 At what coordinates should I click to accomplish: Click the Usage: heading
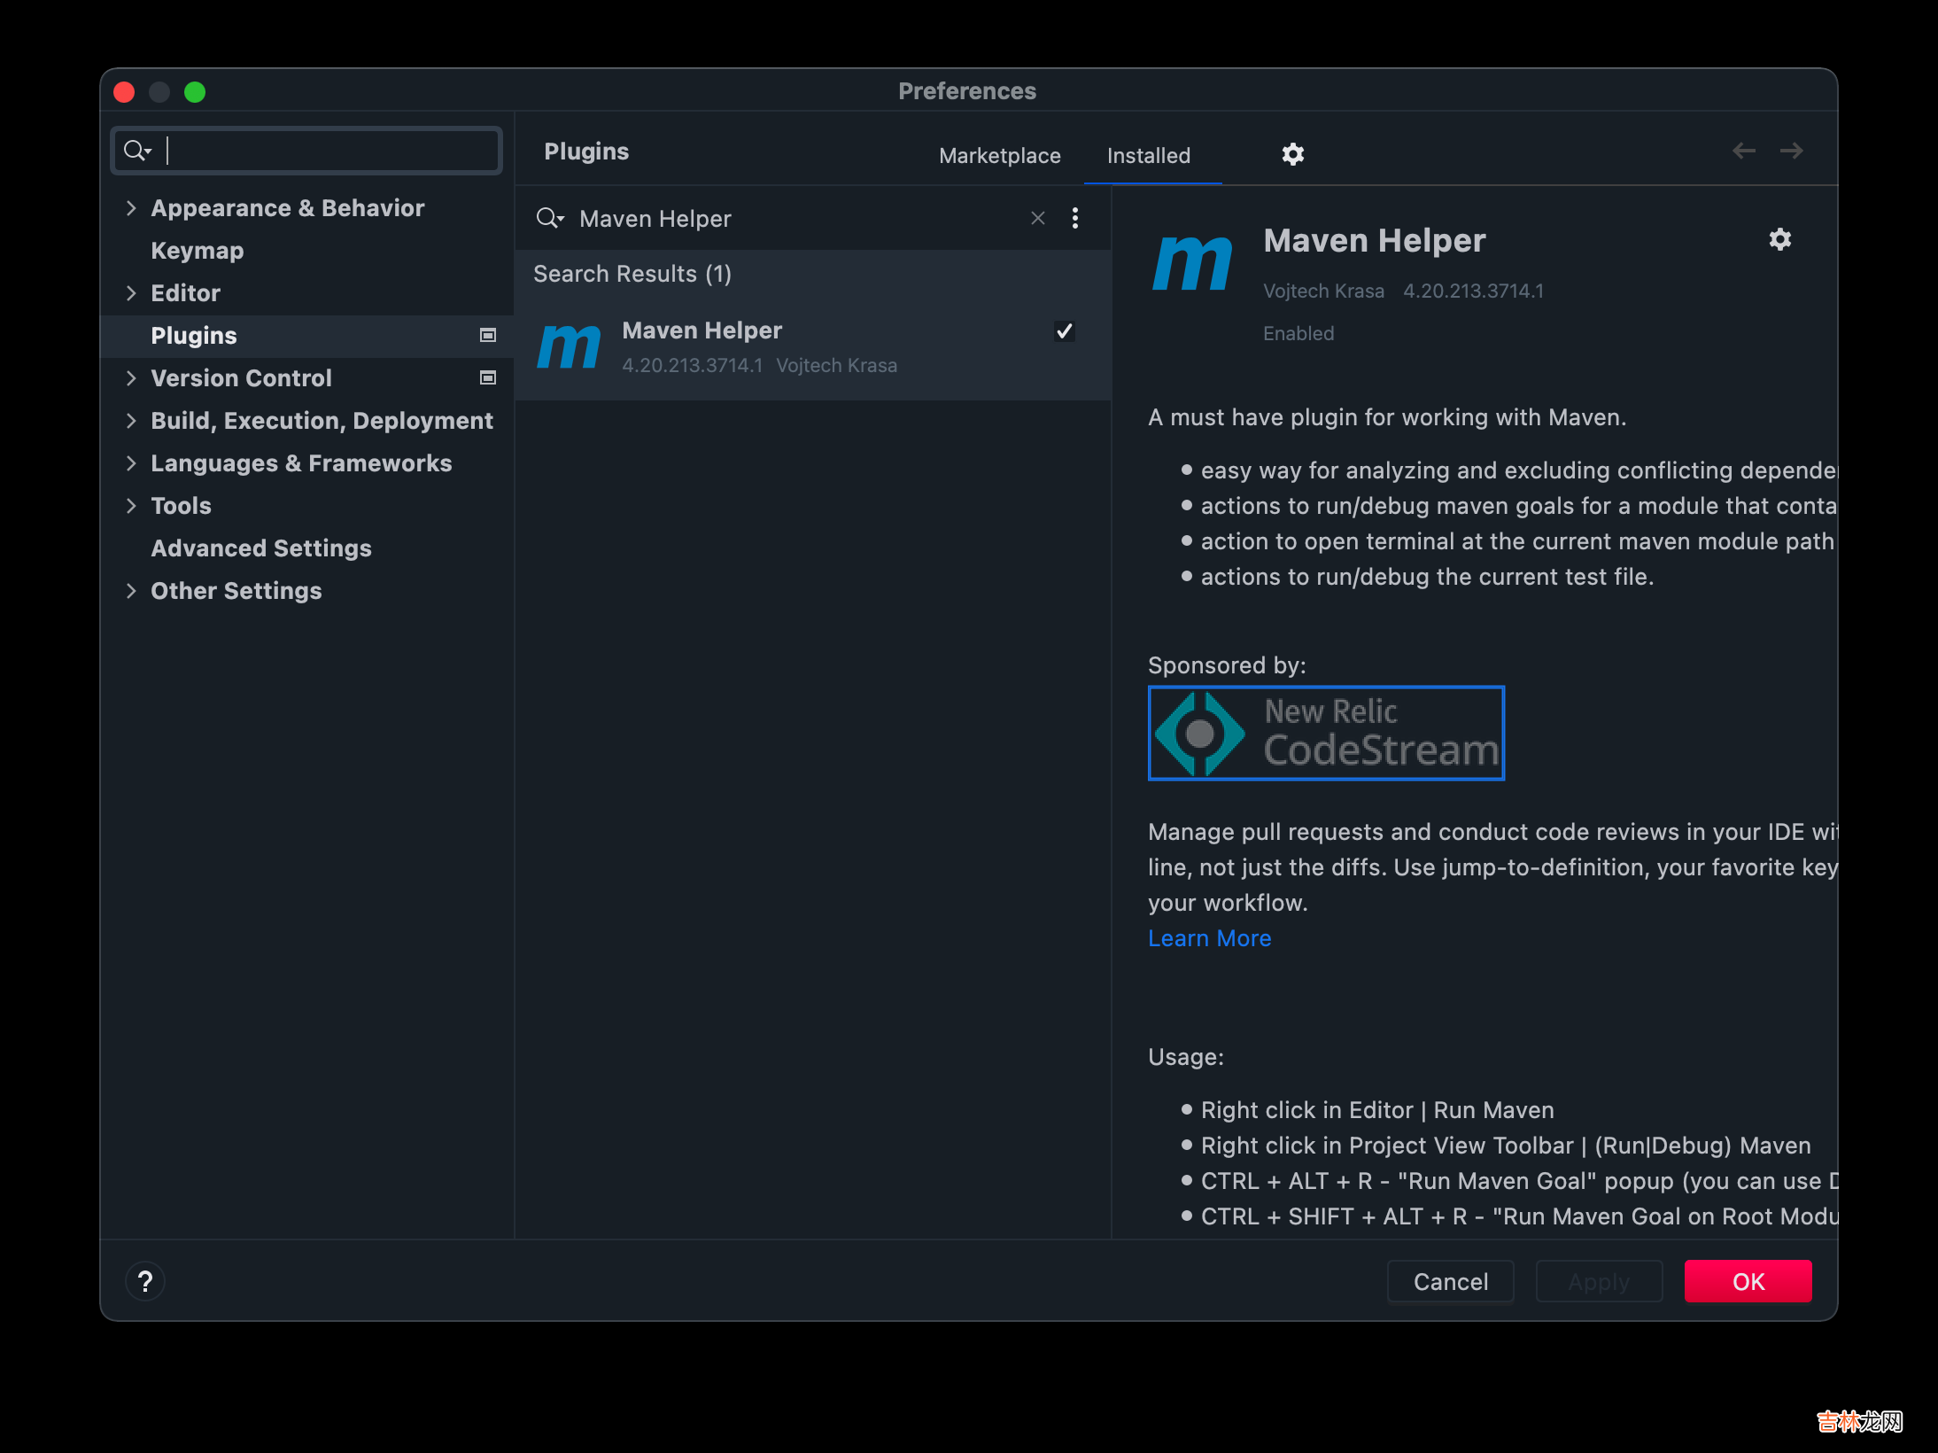(1186, 1057)
